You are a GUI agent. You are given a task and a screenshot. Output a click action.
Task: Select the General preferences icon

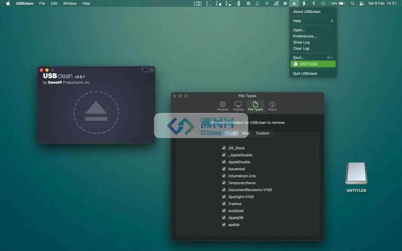tap(223, 106)
